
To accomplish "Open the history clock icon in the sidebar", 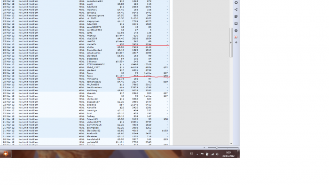I will point(236,31).
